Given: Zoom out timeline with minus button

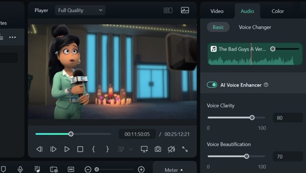Looking at the screenshot, I should [x=88, y=169].
